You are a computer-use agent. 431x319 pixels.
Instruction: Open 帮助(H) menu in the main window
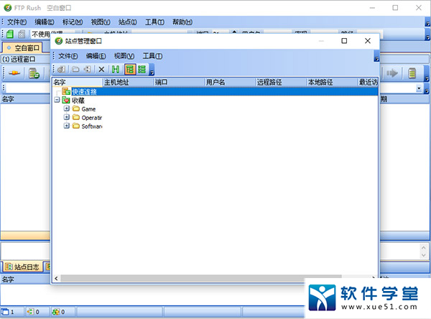point(182,22)
